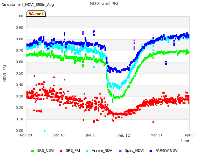Click the 0.50 y-axis tick label

tap(20, 73)
